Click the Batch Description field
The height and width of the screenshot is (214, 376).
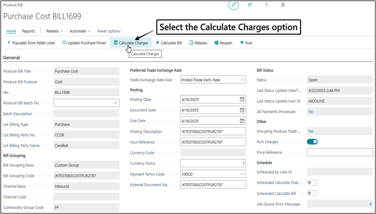tap(86, 114)
